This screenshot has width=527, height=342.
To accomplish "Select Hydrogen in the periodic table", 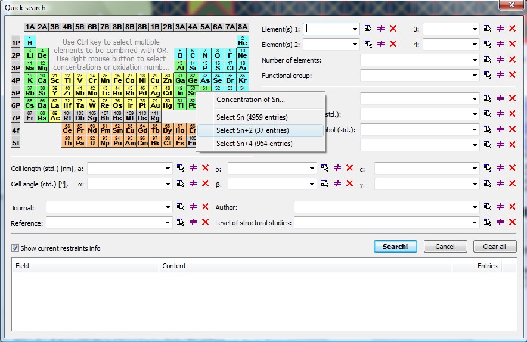I will pos(30,42).
